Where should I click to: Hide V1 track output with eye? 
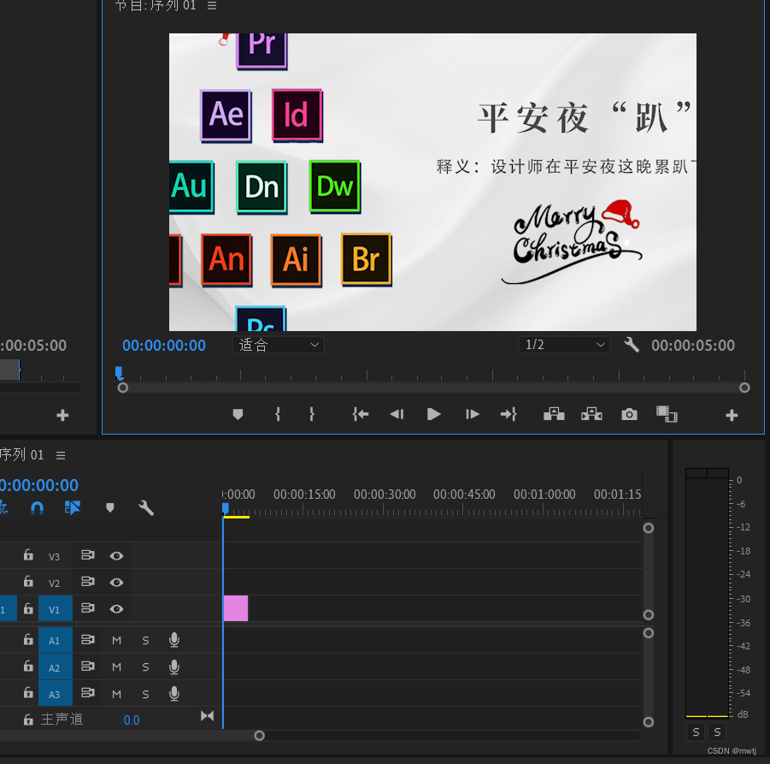click(116, 609)
